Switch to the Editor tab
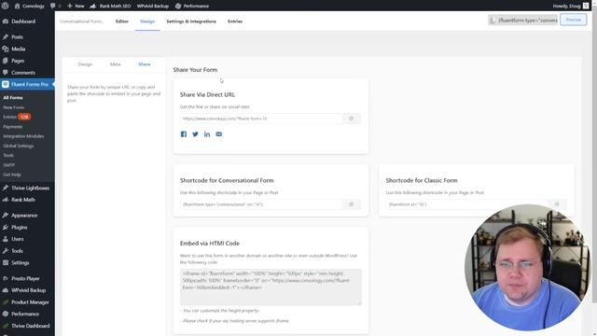 pyautogui.click(x=122, y=21)
